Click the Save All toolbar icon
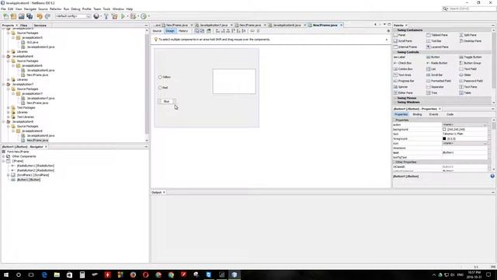Image resolution: width=497 pixels, height=280 pixels. click(x=30, y=16)
